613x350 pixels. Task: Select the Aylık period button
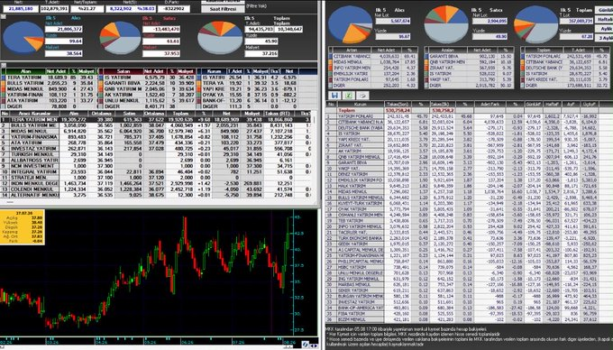604,29
